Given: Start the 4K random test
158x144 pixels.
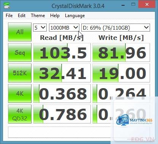Looking at the screenshot, I should pos(20,93).
